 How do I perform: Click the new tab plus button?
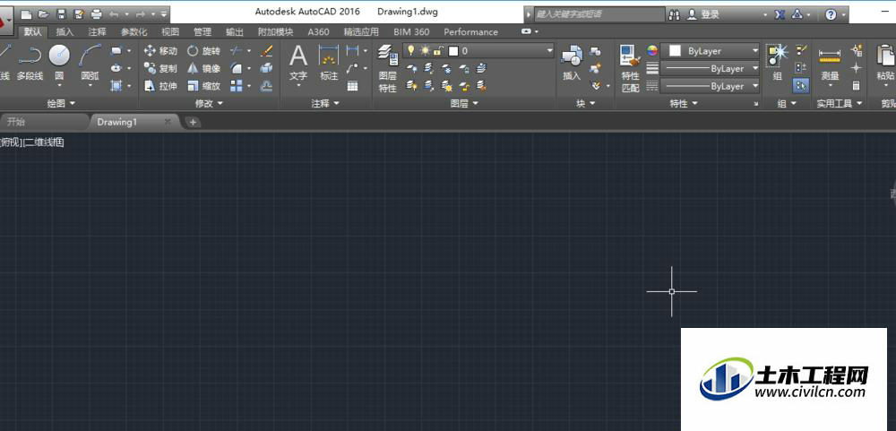coord(194,122)
